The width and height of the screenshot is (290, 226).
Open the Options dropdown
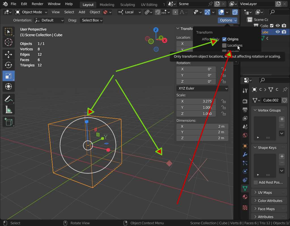227,20
